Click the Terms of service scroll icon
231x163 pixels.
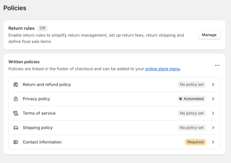(16, 113)
